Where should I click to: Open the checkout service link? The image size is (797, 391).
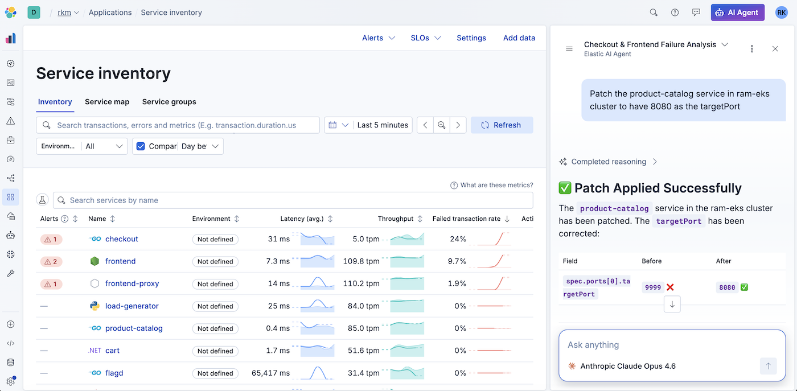tap(122, 239)
